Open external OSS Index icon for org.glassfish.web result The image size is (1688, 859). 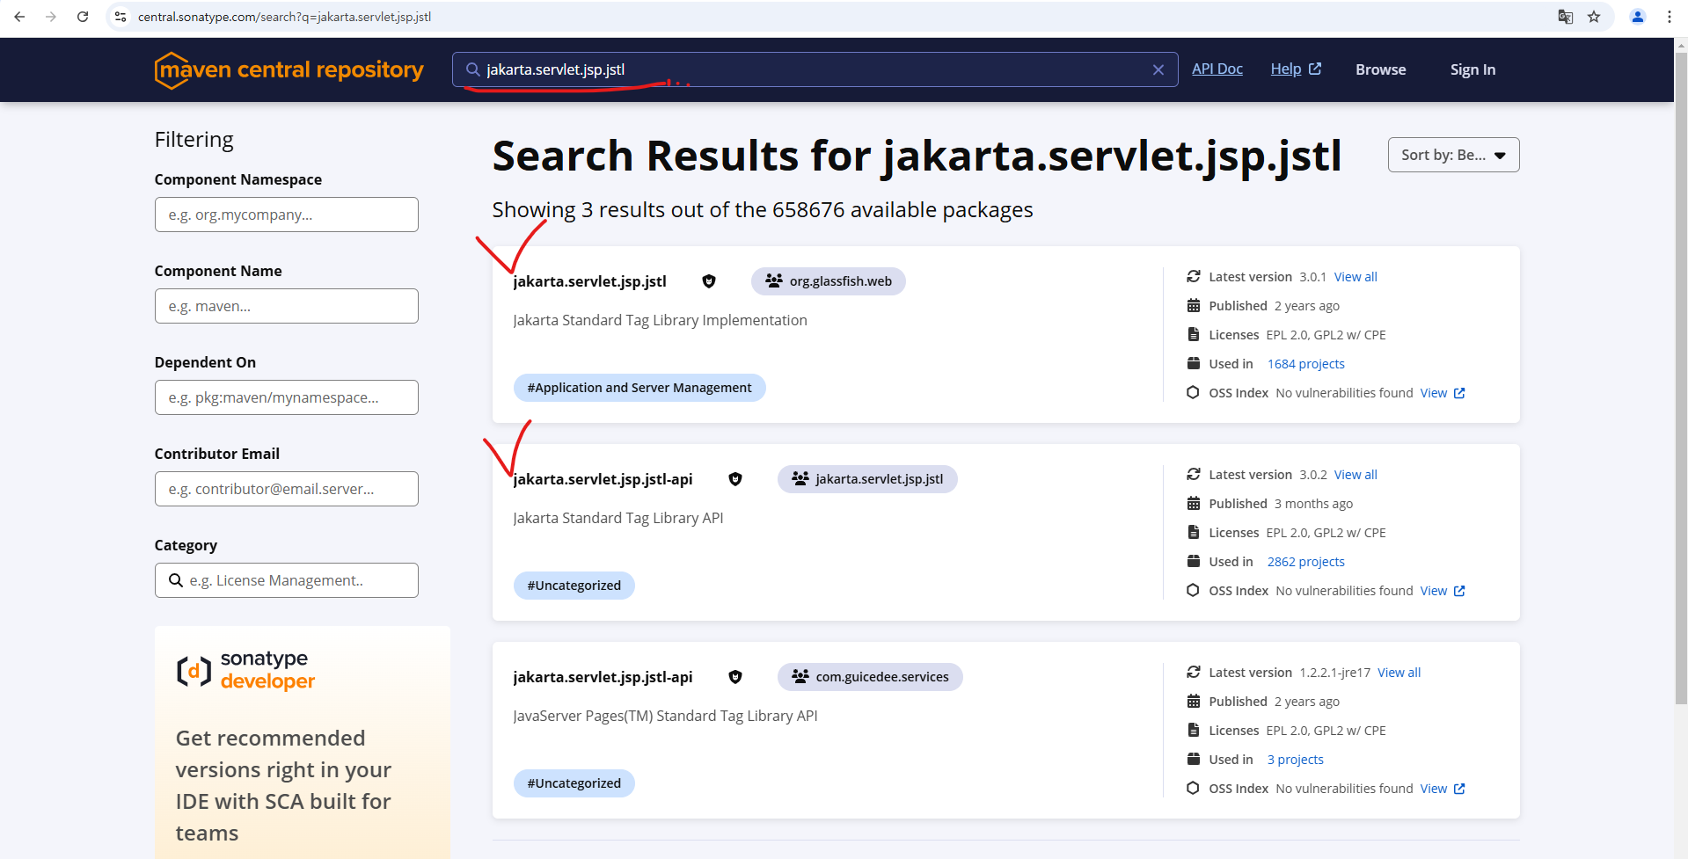click(x=1459, y=393)
